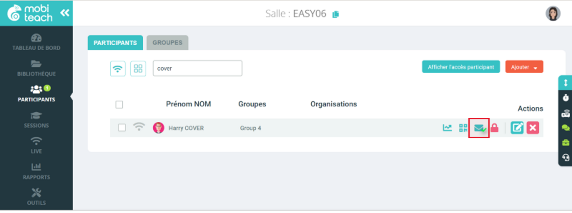Open timer icon in right panel
The height and width of the screenshot is (213, 572).
click(566, 98)
